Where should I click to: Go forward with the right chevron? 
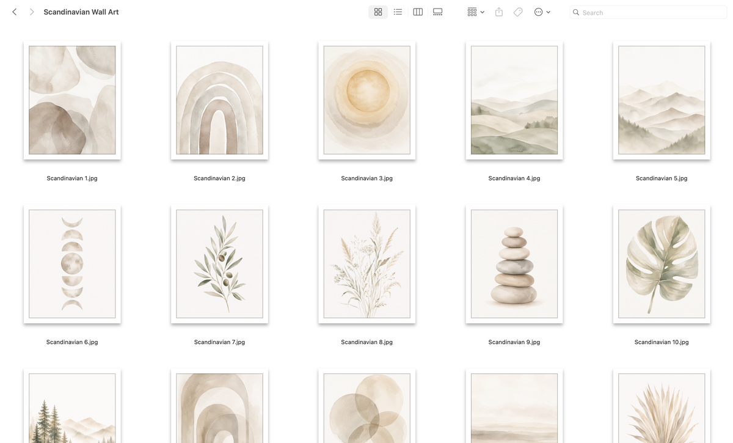click(32, 12)
